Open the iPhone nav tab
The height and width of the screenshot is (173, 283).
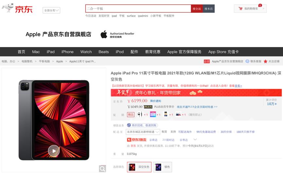coord(67,52)
